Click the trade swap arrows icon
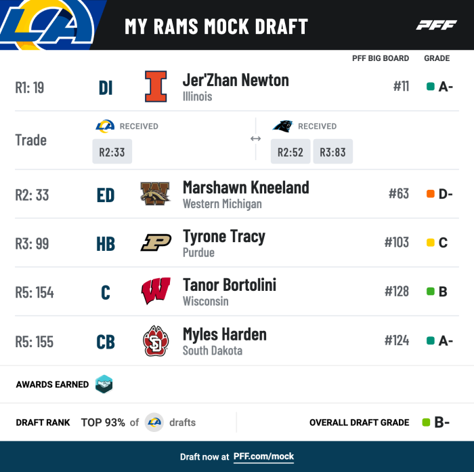 coord(255,139)
